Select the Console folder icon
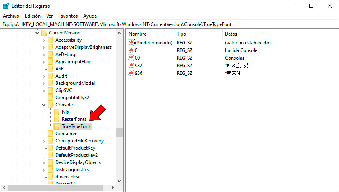 50,105
